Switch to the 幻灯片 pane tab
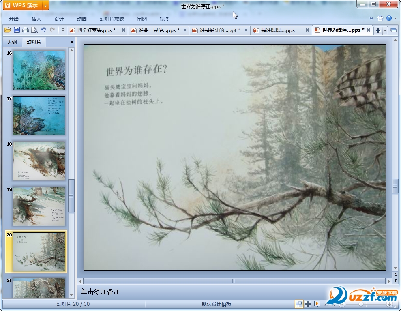Viewport: 401px width, 311px height. tap(34, 42)
